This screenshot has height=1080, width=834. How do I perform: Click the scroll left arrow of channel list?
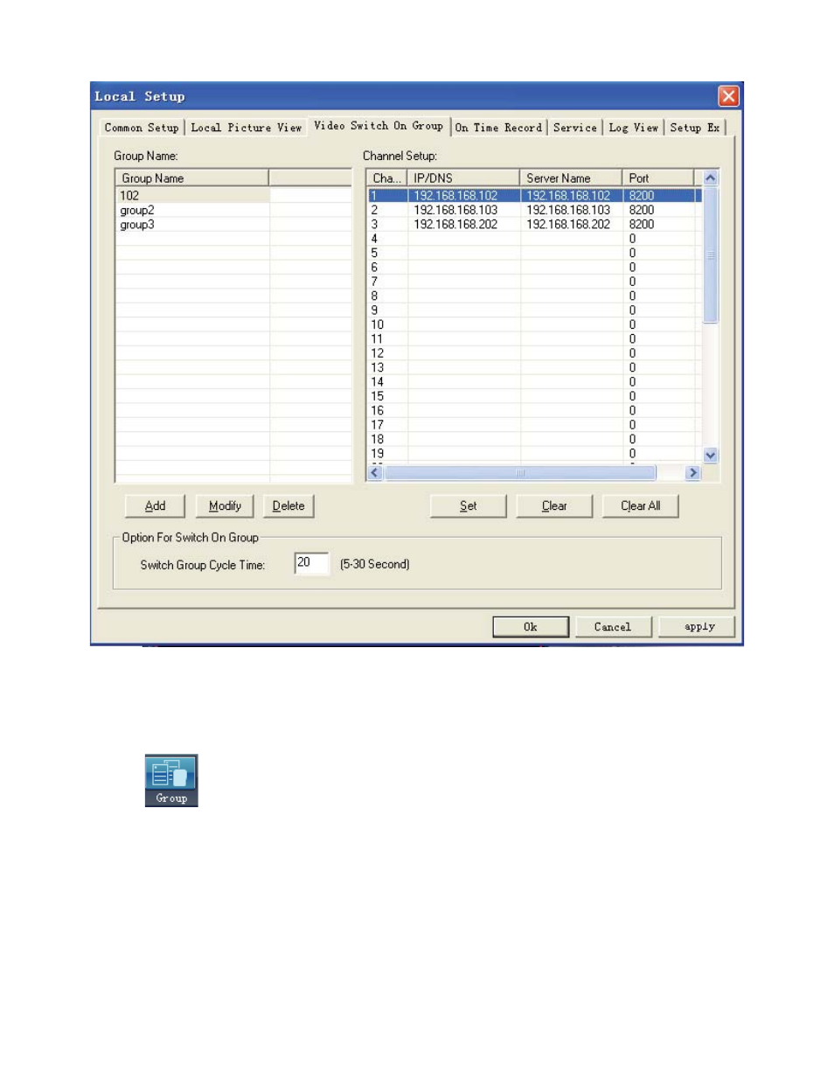(x=375, y=473)
